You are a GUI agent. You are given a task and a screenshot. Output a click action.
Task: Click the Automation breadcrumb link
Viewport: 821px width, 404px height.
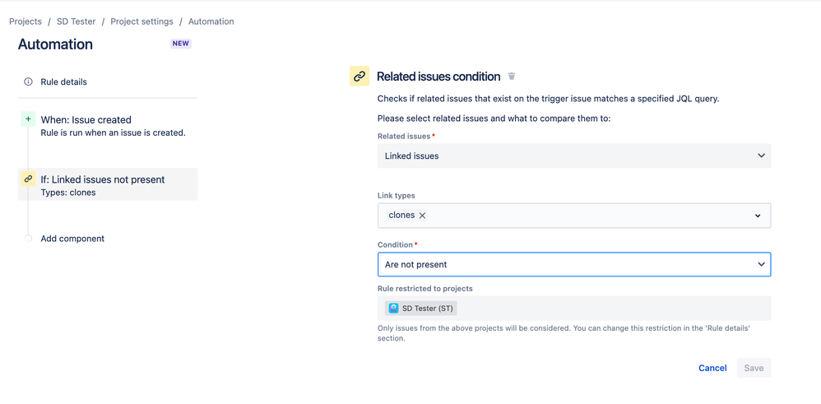pos(211,21)
